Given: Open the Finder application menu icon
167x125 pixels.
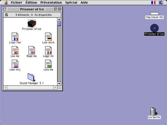Looking at the screenshot, I should click(161, 3).
